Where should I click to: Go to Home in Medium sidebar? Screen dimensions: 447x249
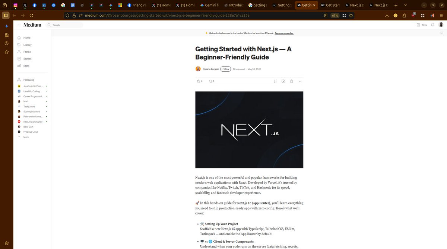(x=24, y=38)
